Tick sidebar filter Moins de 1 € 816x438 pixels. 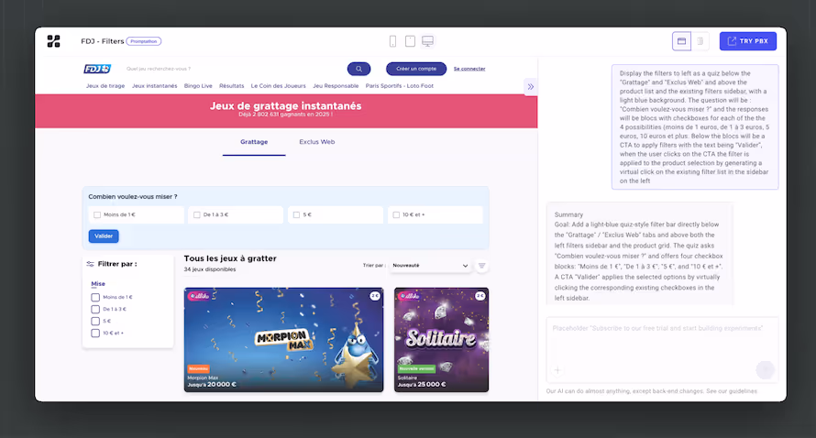coord(95,298)
